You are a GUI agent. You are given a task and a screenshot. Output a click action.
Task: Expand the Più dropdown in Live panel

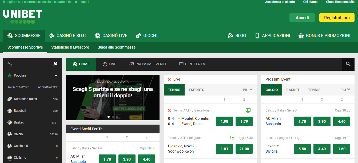pos(248,90)
